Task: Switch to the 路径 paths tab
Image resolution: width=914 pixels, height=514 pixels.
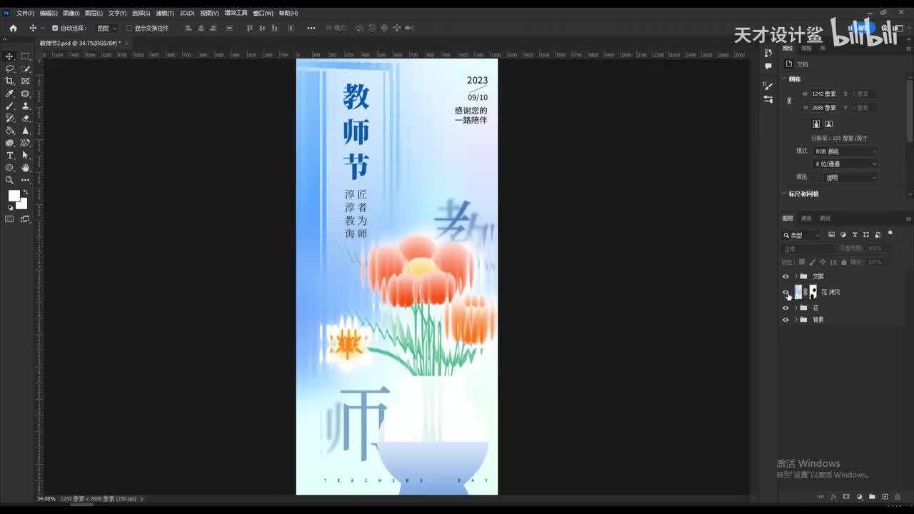Action: 825,218
